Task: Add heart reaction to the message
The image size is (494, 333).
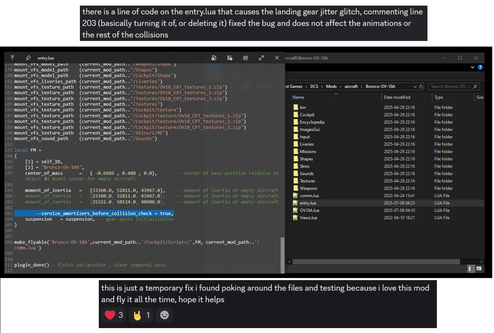Action: point(114,315)
